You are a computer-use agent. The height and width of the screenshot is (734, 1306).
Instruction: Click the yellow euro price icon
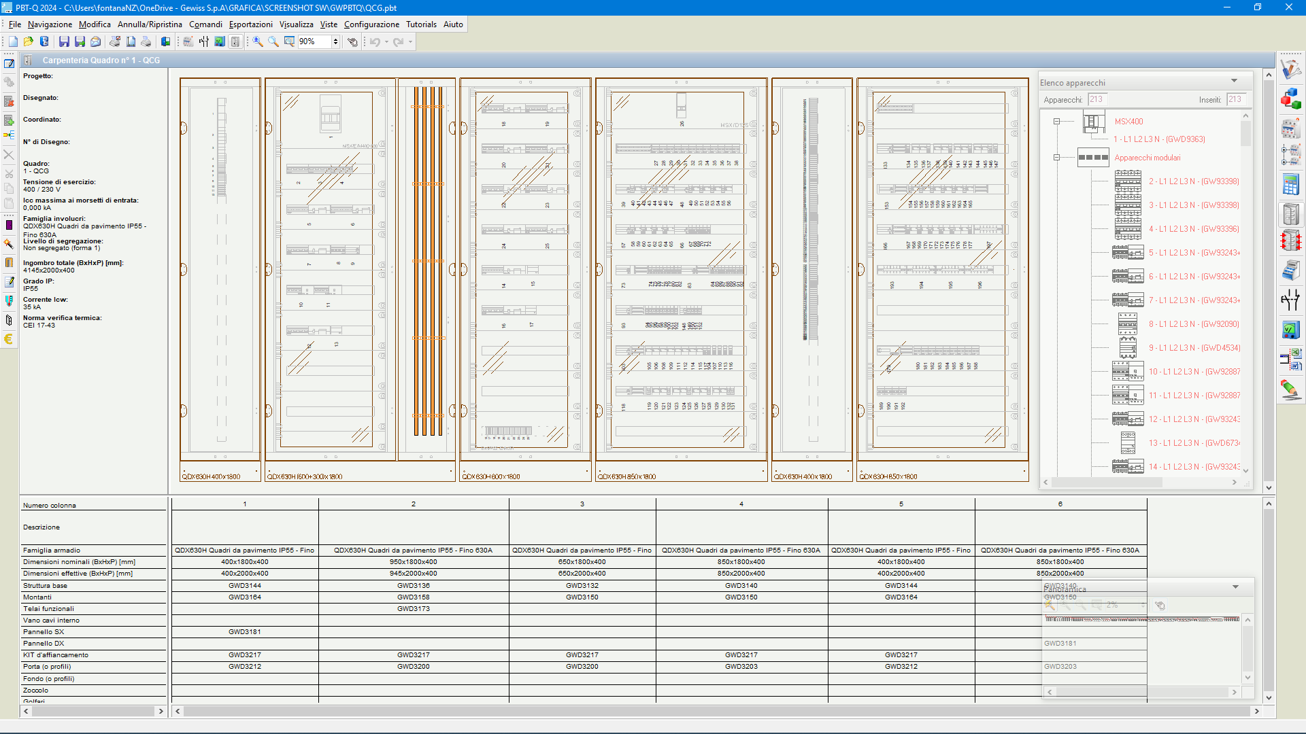[x=9, y=339]
